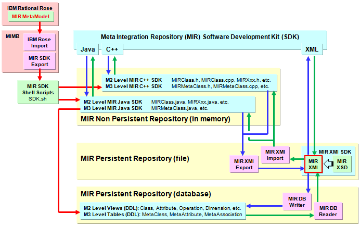
Task: Click M2 Level MIR Java SDK text
Action: 113,102
